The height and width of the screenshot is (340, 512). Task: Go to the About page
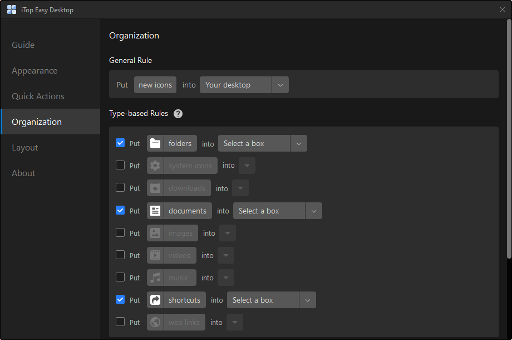23,173
